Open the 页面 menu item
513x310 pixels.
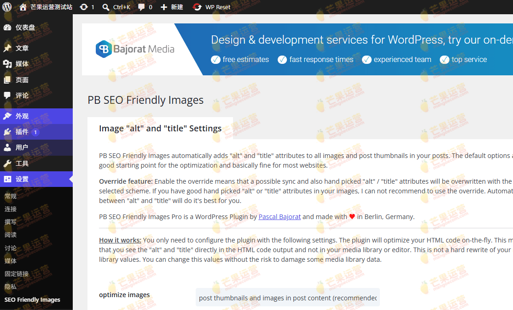[36, 80]
